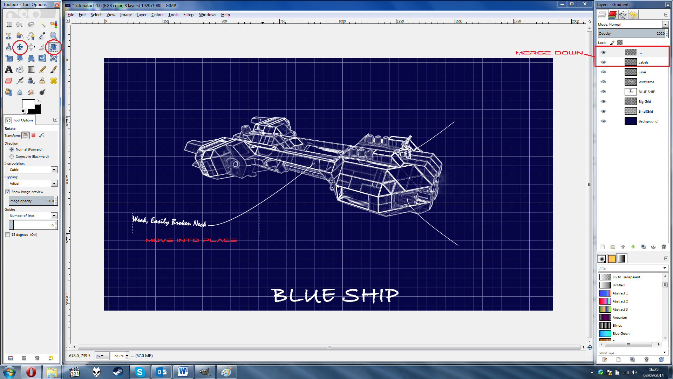673x379 pixels.
Task: Select the Lines layer
Action: tap(642, 72)
